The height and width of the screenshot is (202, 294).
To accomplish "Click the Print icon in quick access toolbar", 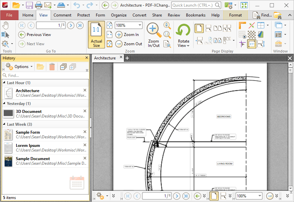I will (x=38, y=5).
